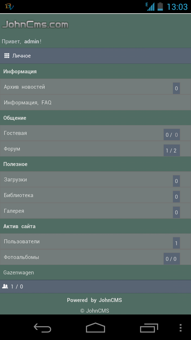
Task: Open the Гостевая guestbook
Action: click(15, 133)
